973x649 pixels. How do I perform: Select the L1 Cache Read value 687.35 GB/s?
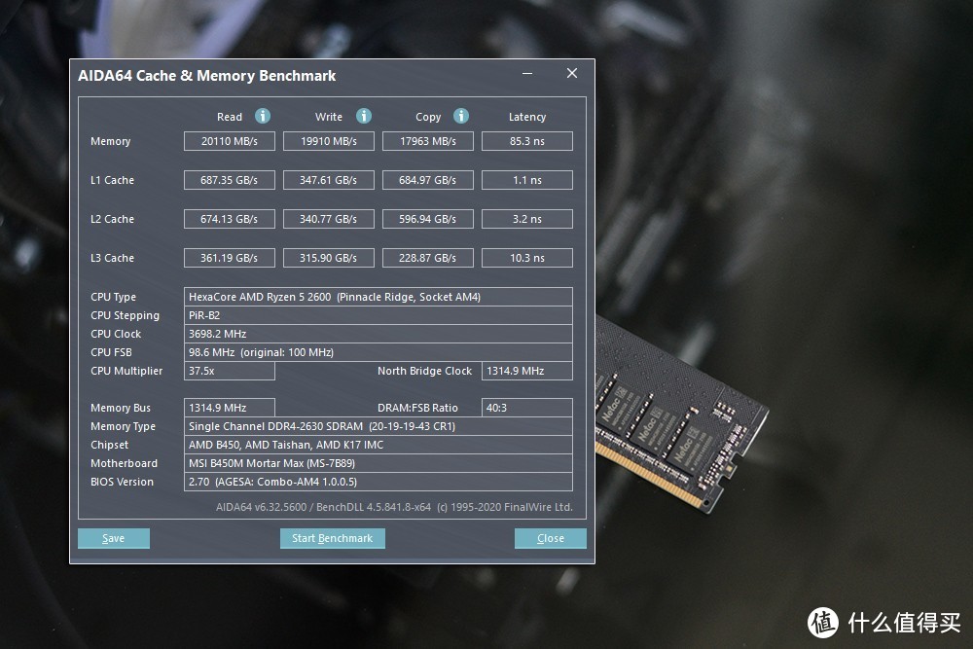point(230,180)
